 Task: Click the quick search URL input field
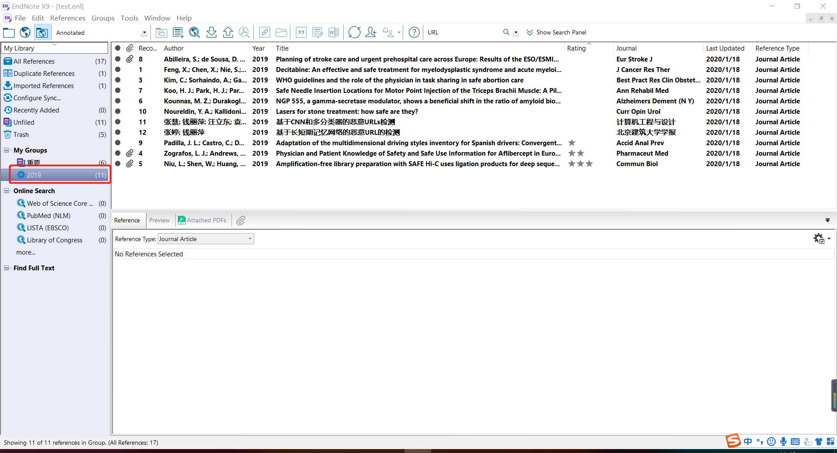(463, 32)
